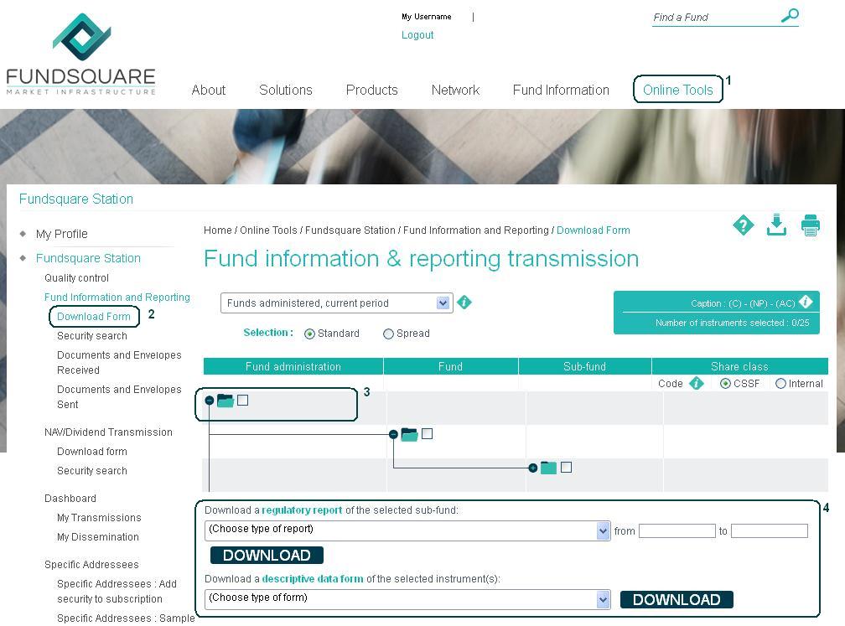Click the info icon next to Code
The width and height of the screenshot is (845, 626).
click(697, 383)
